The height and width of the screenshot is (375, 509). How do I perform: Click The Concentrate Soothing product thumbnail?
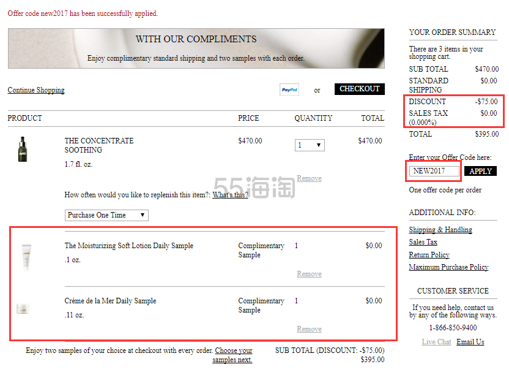point(23,149)
